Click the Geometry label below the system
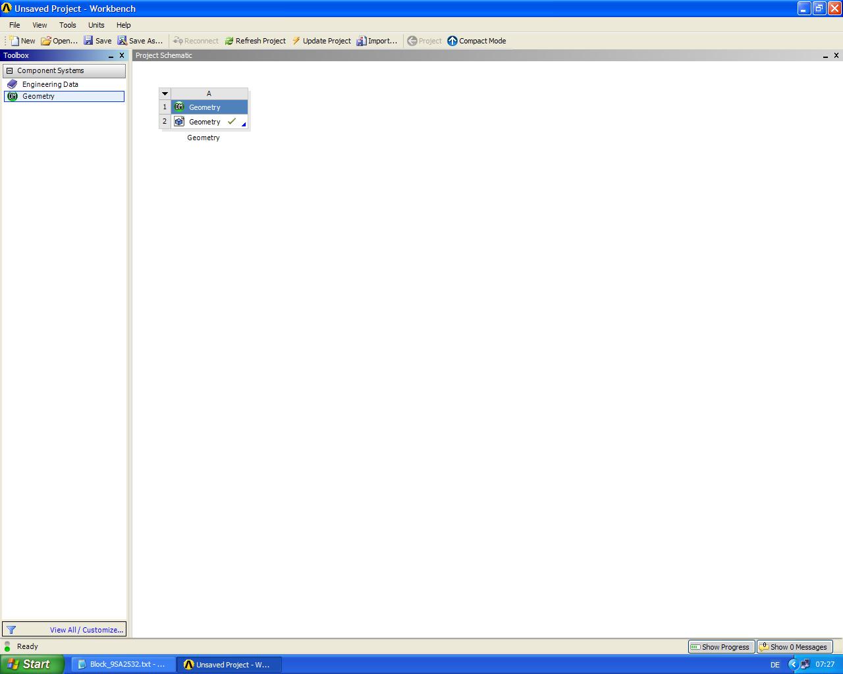 pos(204,138)
